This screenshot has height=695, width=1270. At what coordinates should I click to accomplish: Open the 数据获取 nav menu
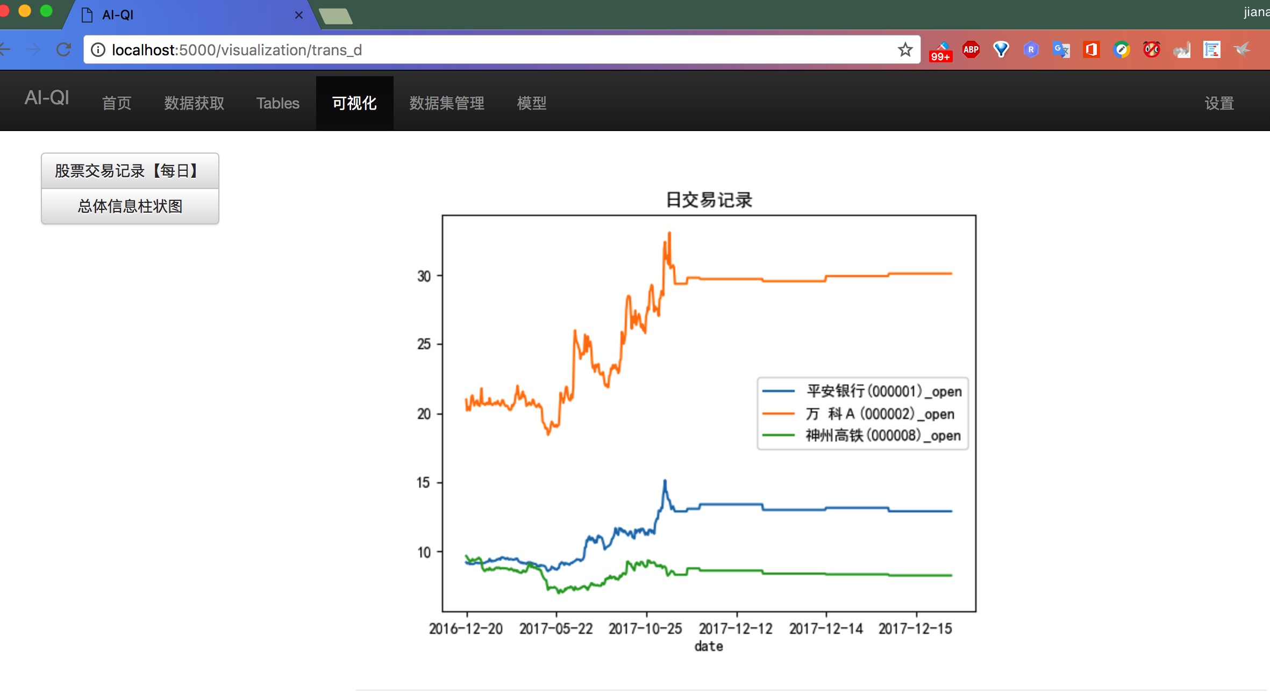click(x=194, y=103)
